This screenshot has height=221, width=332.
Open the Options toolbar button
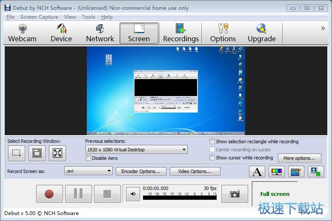223,33
